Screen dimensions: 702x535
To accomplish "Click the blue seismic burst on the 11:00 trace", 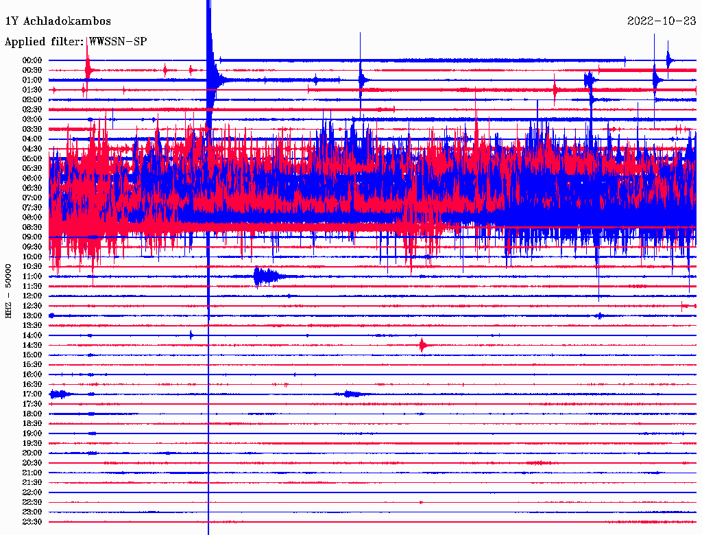I will click(268, 276).
